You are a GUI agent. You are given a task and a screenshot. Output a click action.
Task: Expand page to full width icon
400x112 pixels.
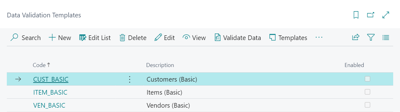[x=386, y=15]
